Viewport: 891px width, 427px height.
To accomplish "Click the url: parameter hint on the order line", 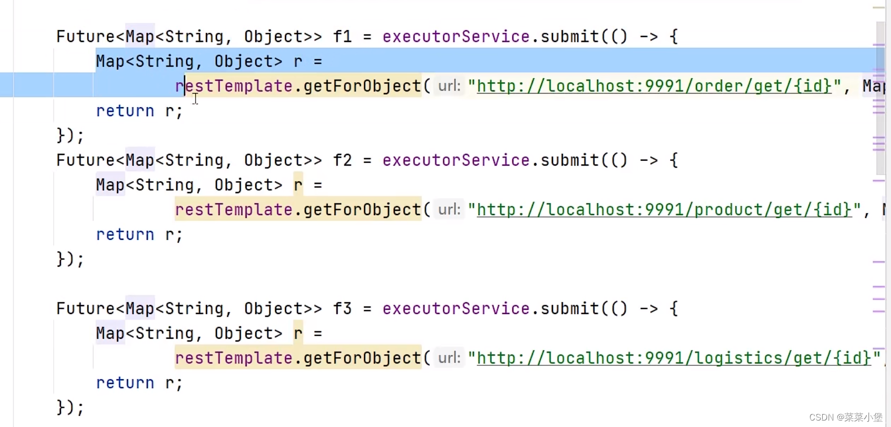I will coord(449,86).
